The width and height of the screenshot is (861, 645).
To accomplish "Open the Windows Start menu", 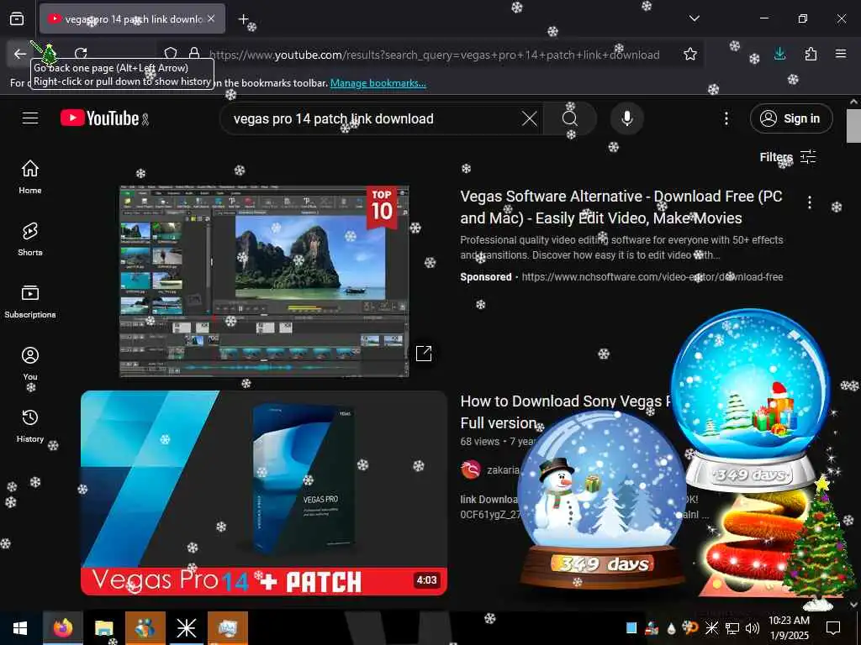I will point(20,628).
